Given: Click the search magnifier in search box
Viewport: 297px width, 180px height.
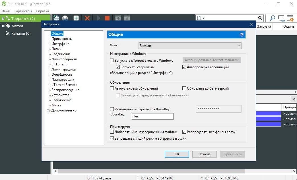Looking at the screenshot, I should 260,18.
